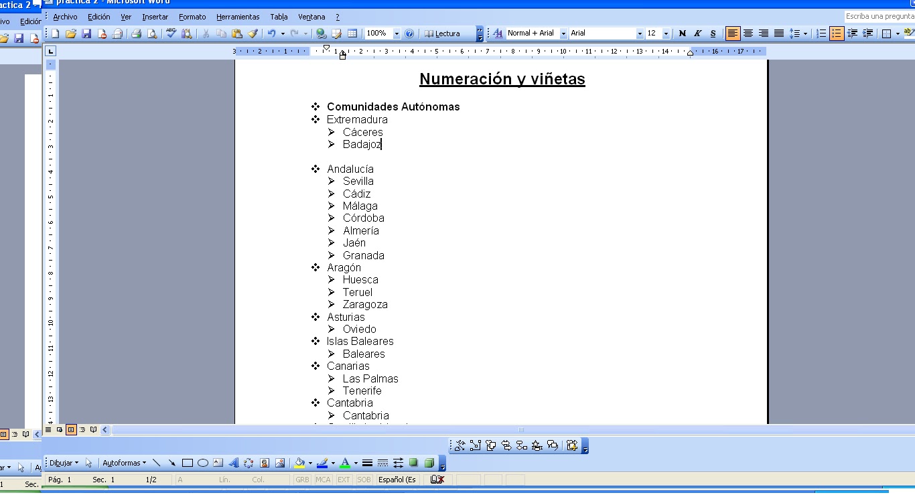Open Word help question mark icon
This screenshot has width=915, height=497.
click(x=409, y=33)
